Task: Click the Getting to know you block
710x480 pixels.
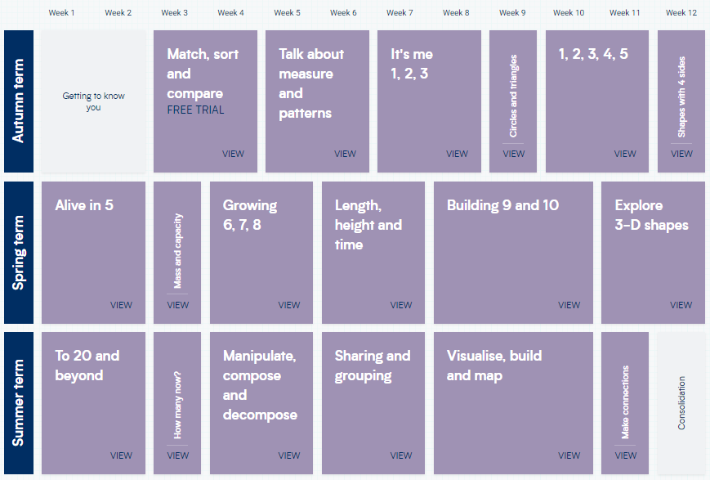Action: [94, 101]
